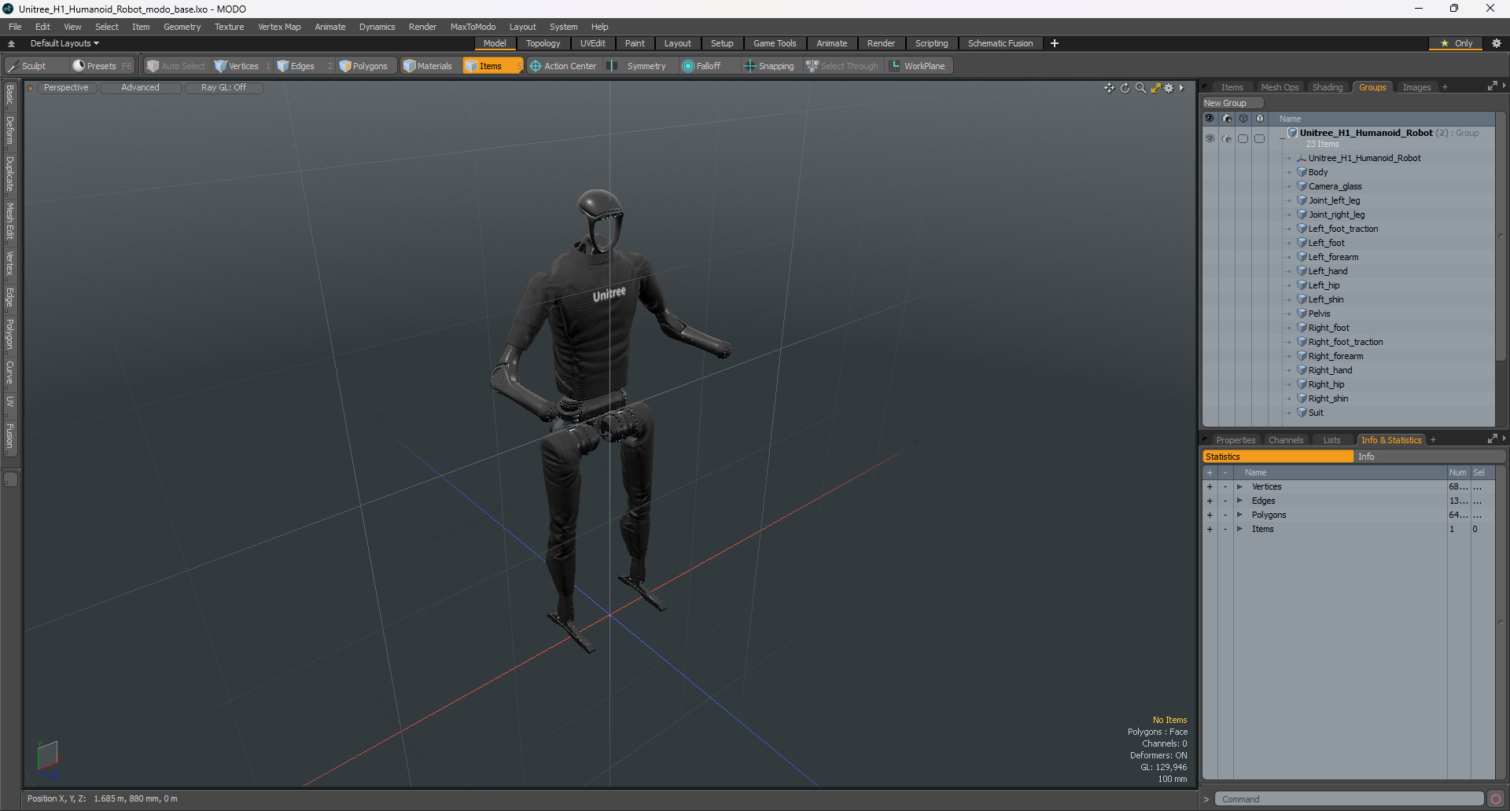Open the Action Center options

tap(563, 66)
